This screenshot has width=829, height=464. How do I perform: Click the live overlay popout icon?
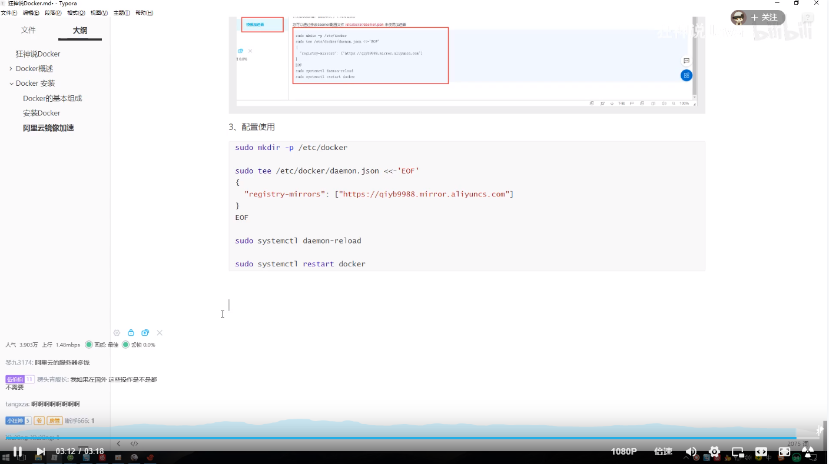pyautogui.click(x=145, y=333)
